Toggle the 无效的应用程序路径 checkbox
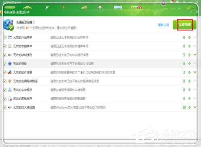This screenshot has height=147, width=201. 5,81
